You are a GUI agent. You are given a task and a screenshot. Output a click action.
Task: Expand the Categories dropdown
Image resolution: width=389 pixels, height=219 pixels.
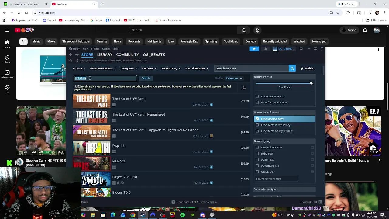pyautogui.click(x=129, y=68)
